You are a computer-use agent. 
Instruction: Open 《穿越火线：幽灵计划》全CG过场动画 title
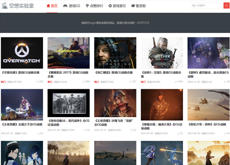pos(161,126)
